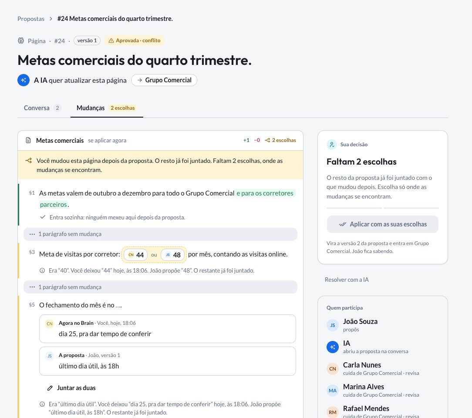472x418 pixels.
Task: Click the heading "Faltam 2 escolhas"
Action: click(361, 162)
